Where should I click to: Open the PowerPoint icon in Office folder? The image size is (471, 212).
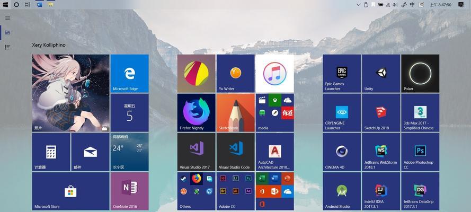click(x=288, y=179)
